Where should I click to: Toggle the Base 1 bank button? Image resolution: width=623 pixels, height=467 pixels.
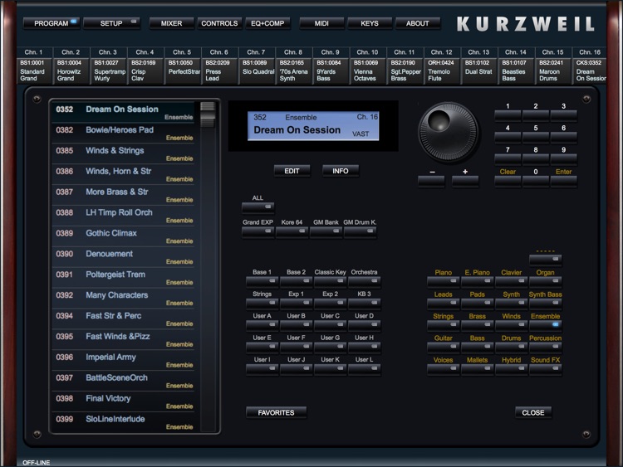pos(262,282)
